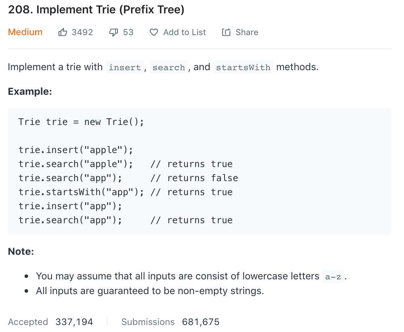Click the Medium difficulty label

pos(25,32)
